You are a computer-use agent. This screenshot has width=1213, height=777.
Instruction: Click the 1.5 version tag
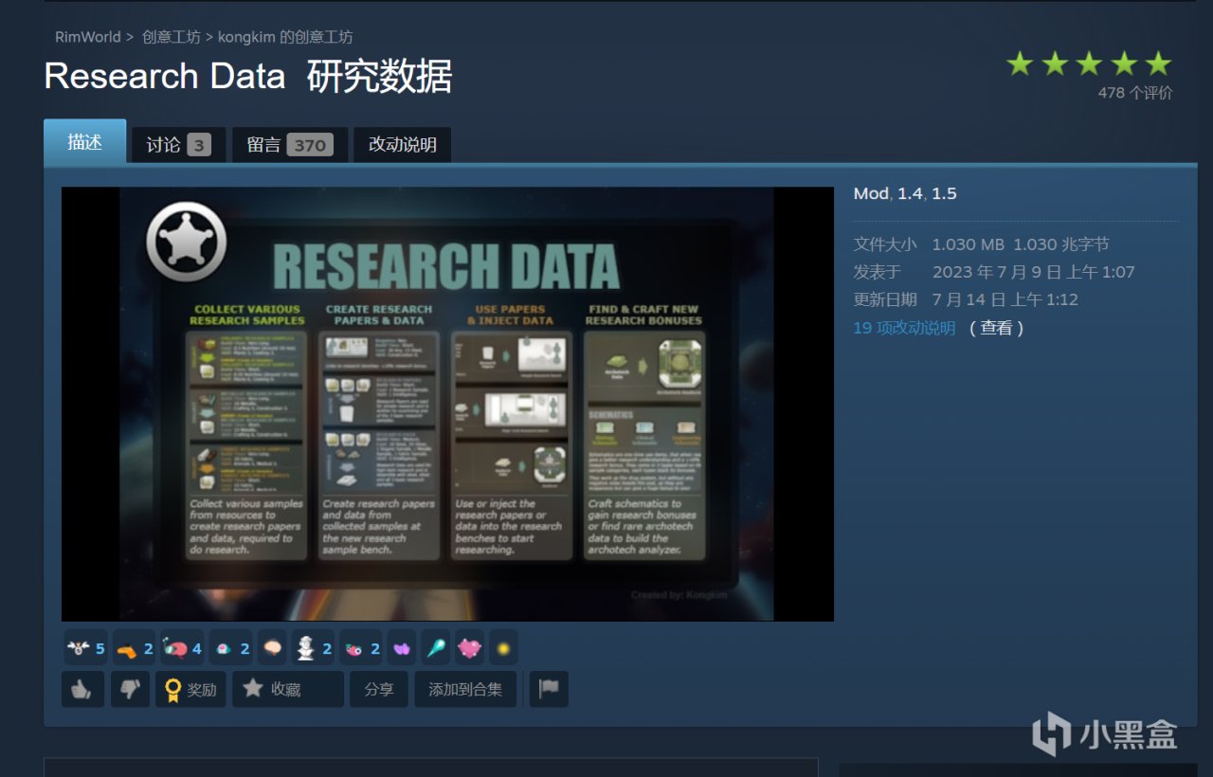tap(944, 193)
